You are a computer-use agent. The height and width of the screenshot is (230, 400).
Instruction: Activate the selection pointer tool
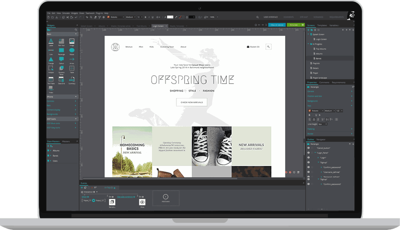tap(87, 17)
